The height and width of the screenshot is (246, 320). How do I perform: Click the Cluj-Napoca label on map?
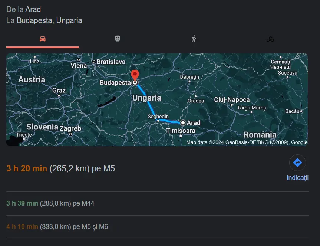(x=232, y=100)
